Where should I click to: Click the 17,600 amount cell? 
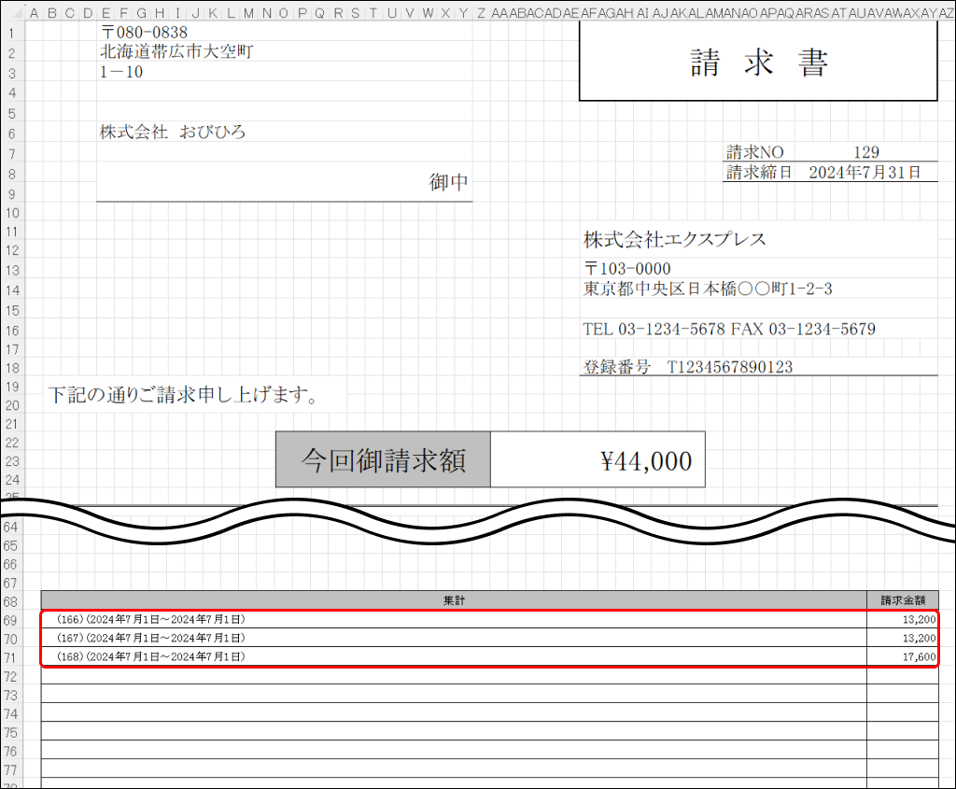click(903, 656)
